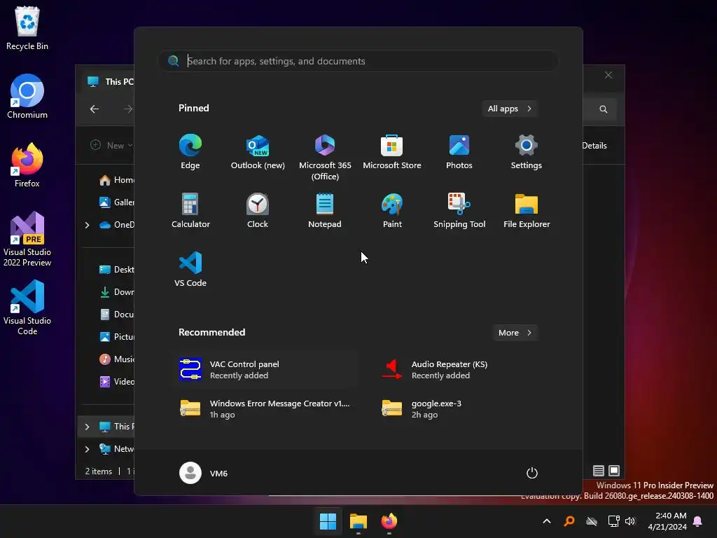Image resolution: width=717 pixels, height=538 pixels.
Task: Click search icon in This PC window
Action: click(603, 109)
